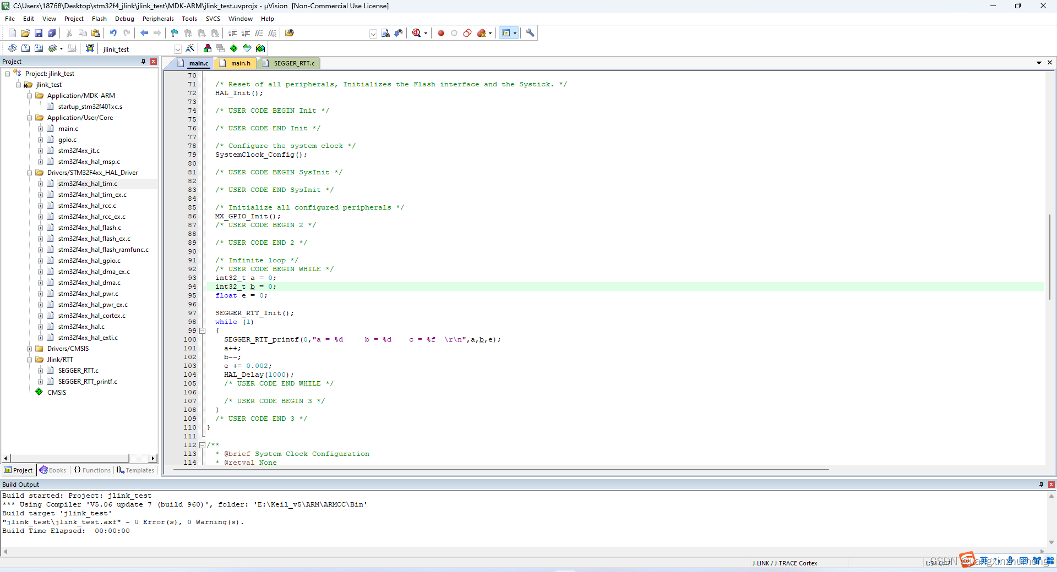Toggle auto-hide pin on Project window
This screenshot has height=572, width=1057.
[142, 61]
